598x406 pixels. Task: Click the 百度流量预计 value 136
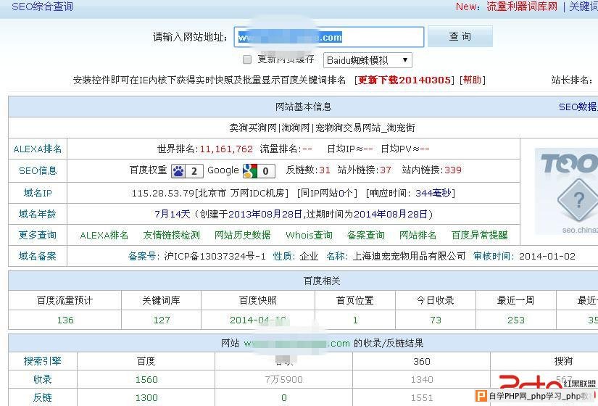click(x=65, y=320)
